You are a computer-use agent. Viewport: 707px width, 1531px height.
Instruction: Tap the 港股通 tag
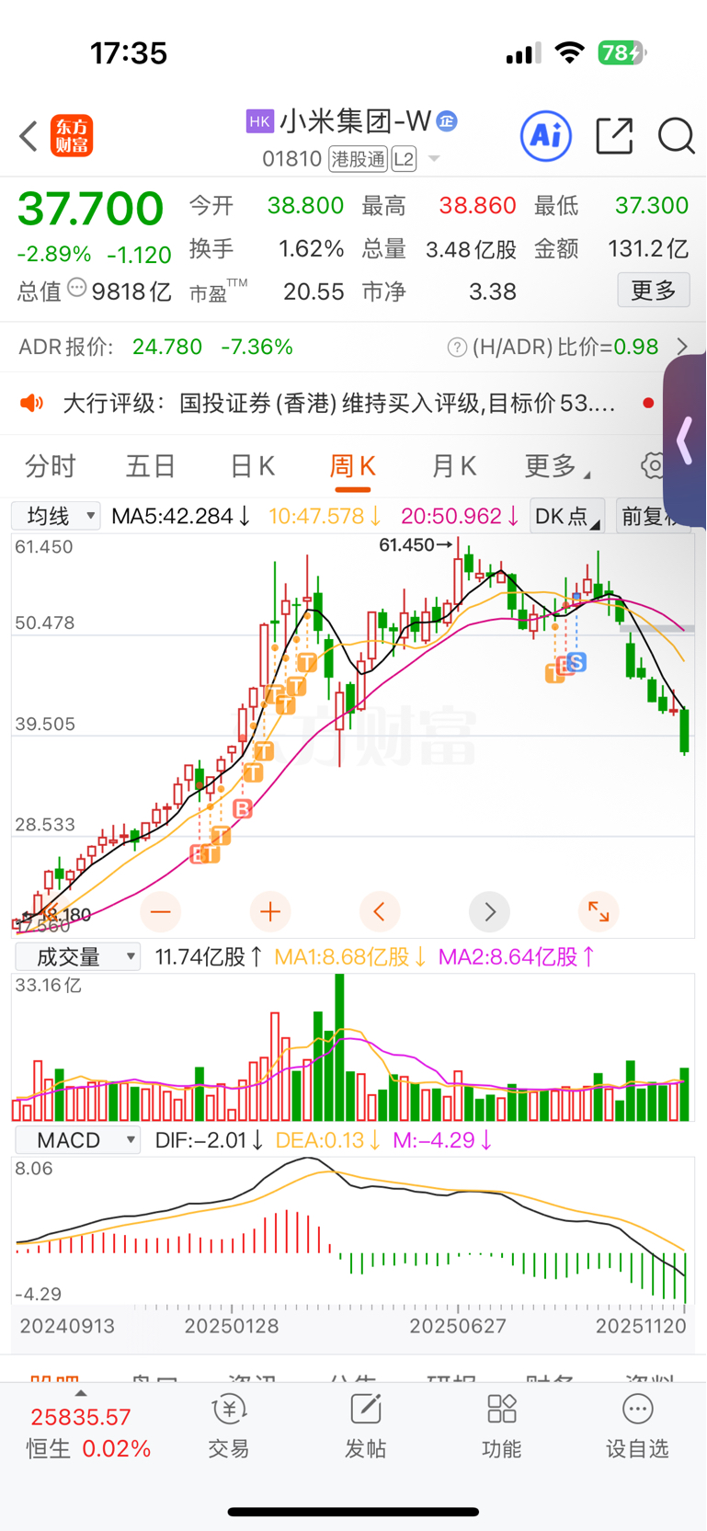point(359,159)
